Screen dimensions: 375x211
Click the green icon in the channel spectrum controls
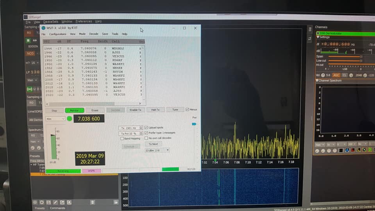[370, 150]
